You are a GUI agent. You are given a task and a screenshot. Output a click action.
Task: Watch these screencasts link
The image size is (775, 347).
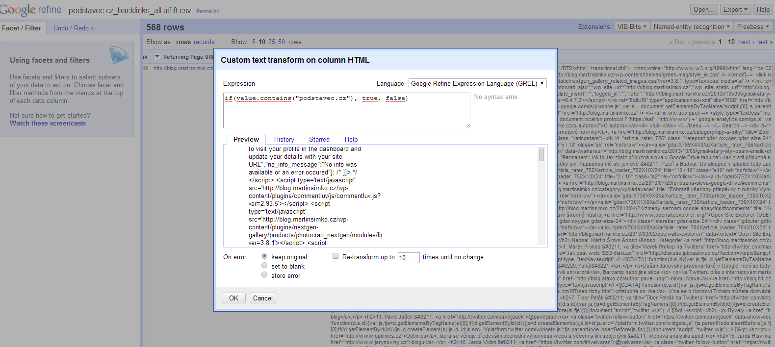click(48, 124)
